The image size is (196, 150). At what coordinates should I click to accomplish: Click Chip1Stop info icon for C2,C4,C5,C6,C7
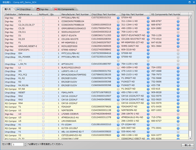(x=118, y=25)
